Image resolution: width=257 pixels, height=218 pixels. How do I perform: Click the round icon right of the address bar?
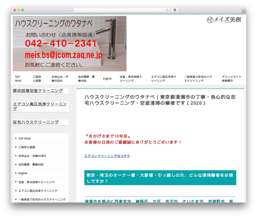click(x=175, y=10)
